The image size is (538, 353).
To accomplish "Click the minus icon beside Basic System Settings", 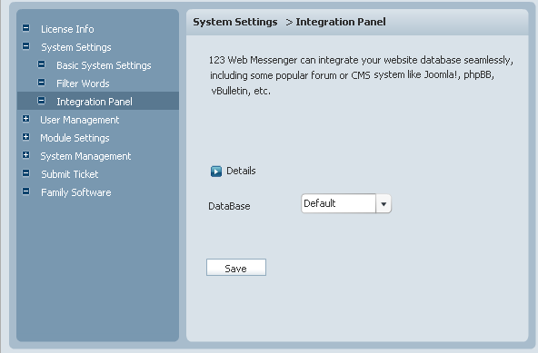I will pyautogui.click(x=41, y=64).
